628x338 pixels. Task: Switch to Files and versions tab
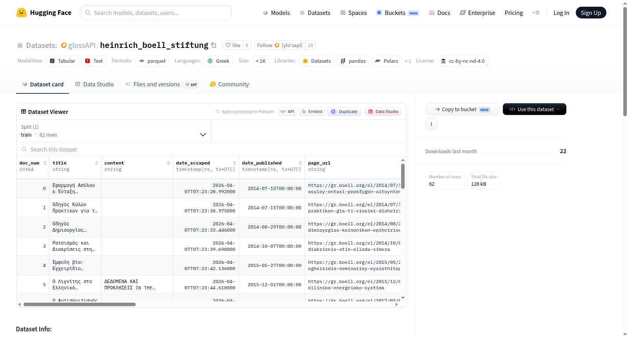161,84
